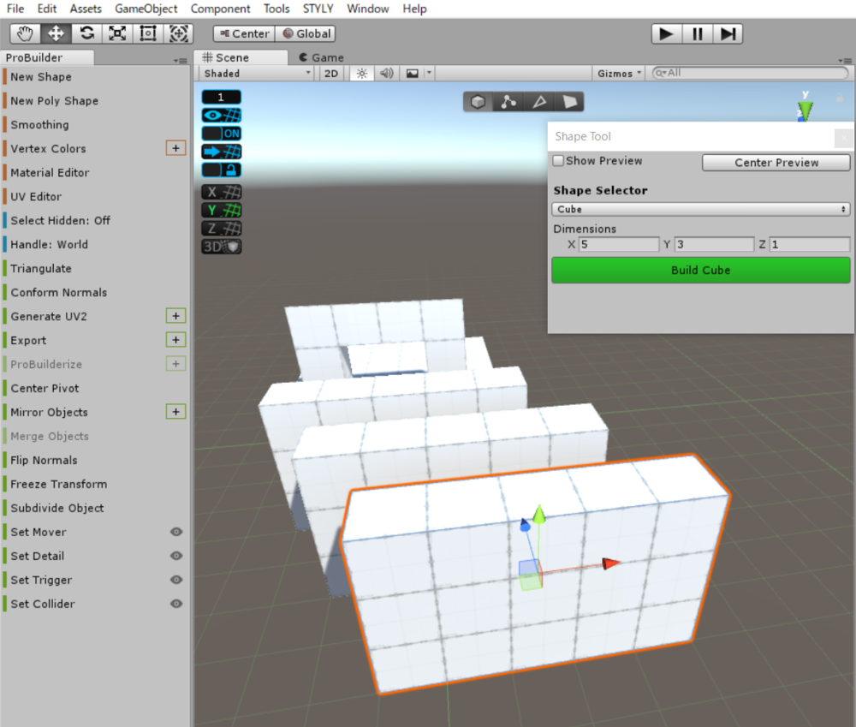Activate the Hand pan tool
856x727 pixels.
(24, 33)
